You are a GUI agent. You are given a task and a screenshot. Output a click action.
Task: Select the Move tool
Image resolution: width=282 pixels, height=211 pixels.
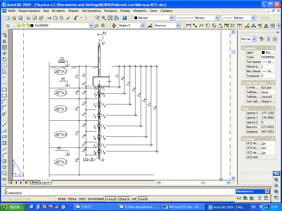tap(4, 53)
